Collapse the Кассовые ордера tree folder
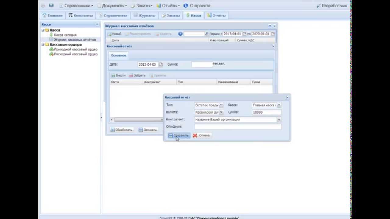This screenshot has width=390, height=219. (x=43, y=44)
